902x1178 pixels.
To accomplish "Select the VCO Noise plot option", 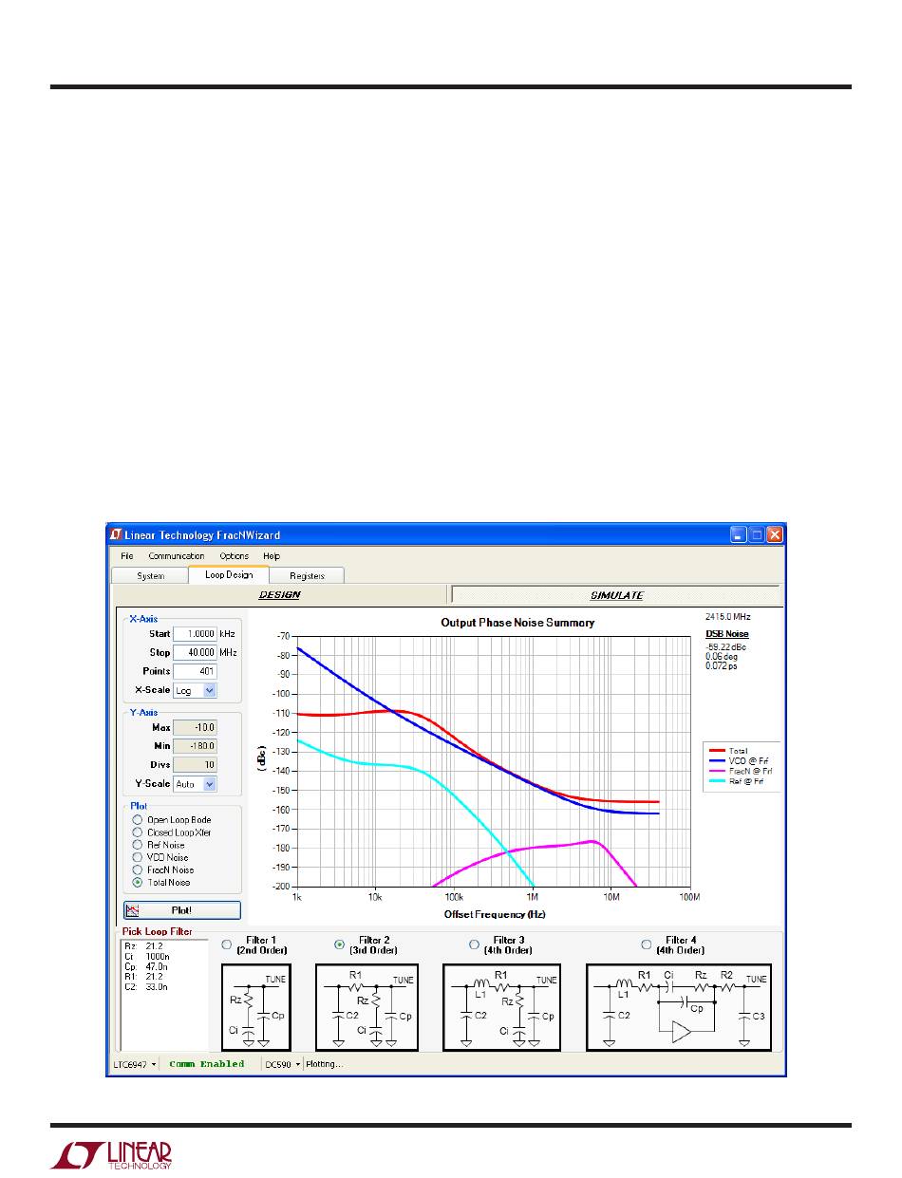I will 139,857.
